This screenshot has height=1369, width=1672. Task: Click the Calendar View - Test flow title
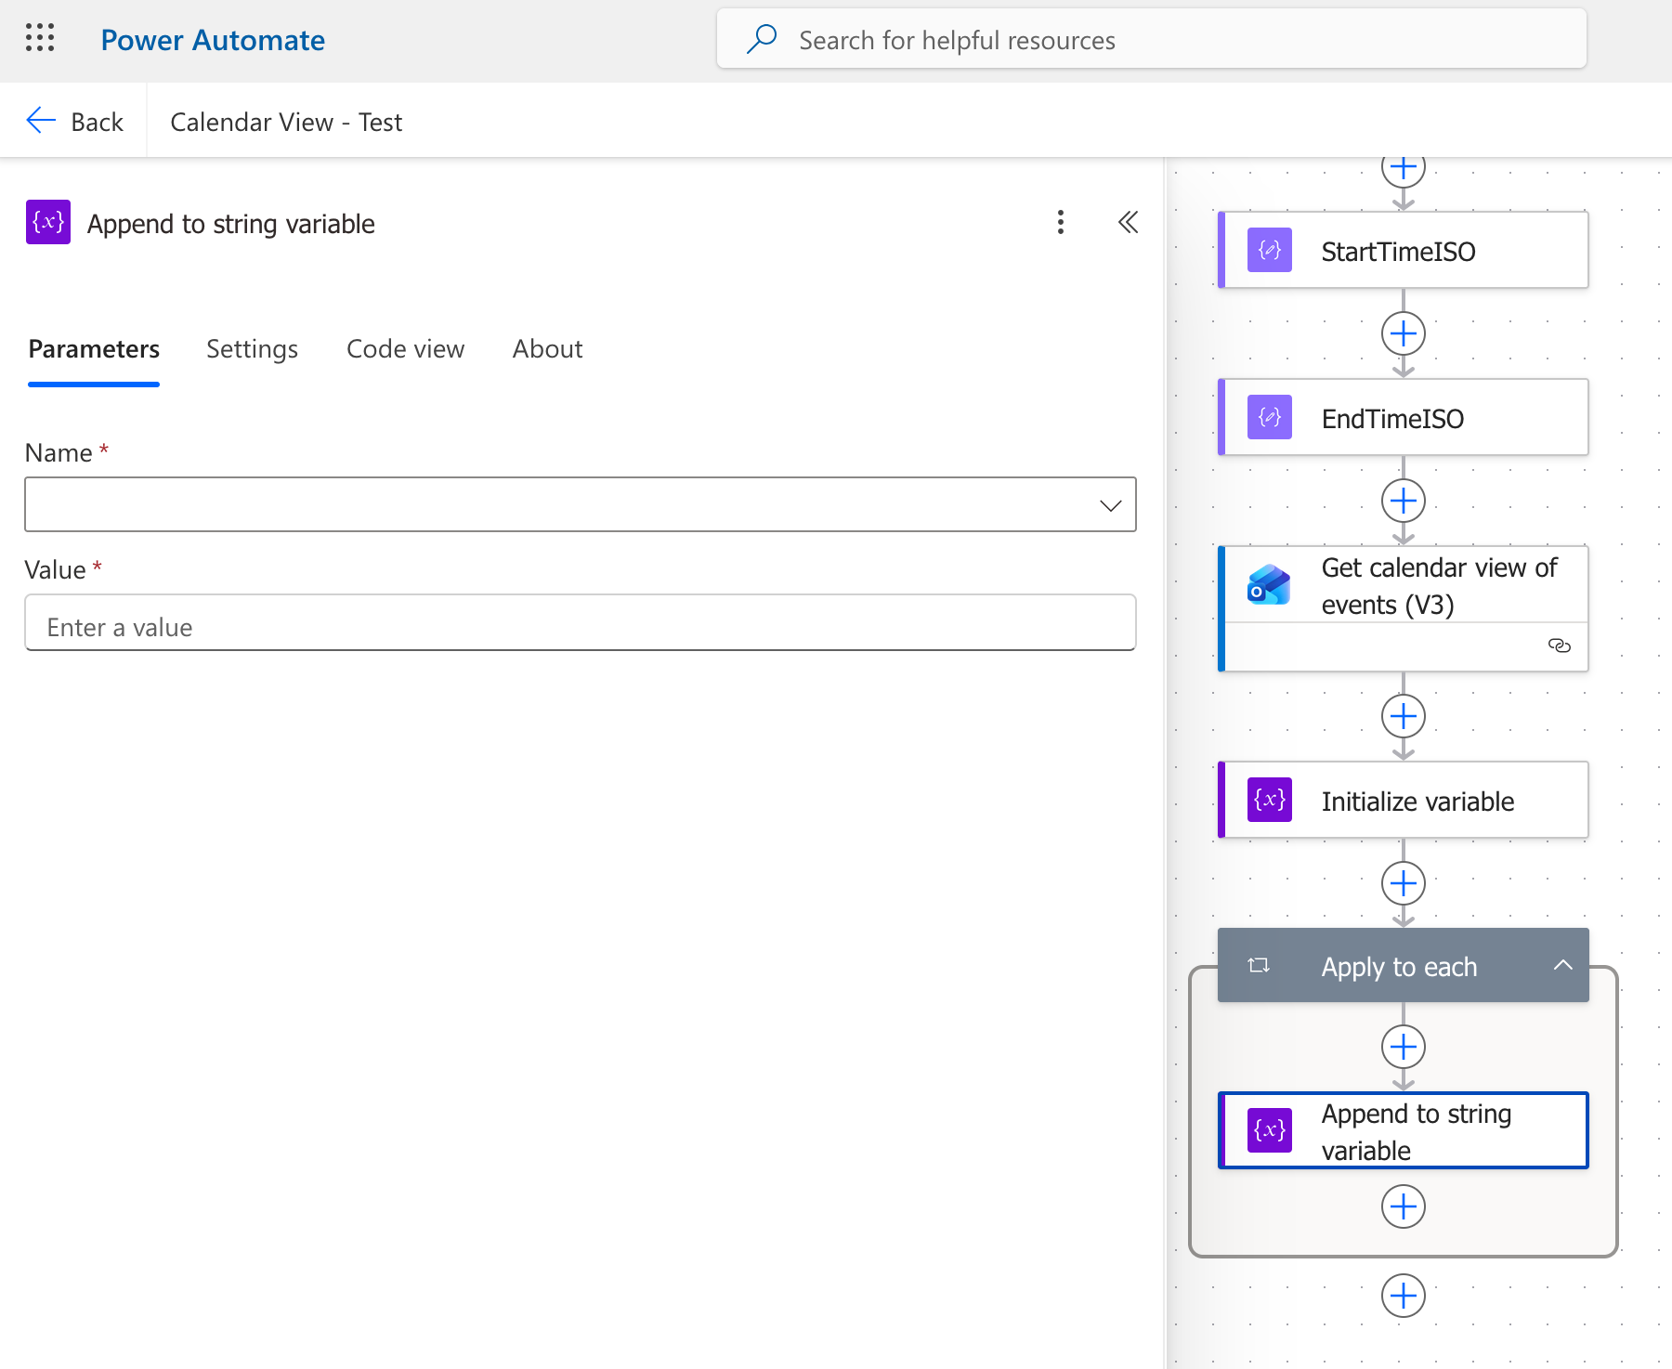[286, 122]
